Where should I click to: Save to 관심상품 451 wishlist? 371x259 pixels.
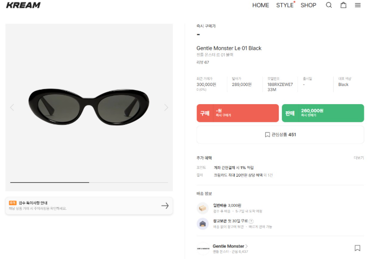click(x=280, y=135)
